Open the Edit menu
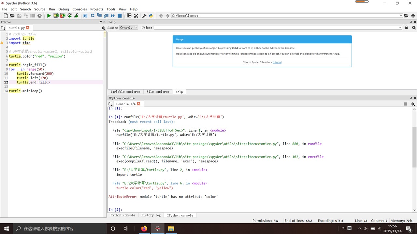Screen dimensions: 417x234 click(x=14, y=9)
